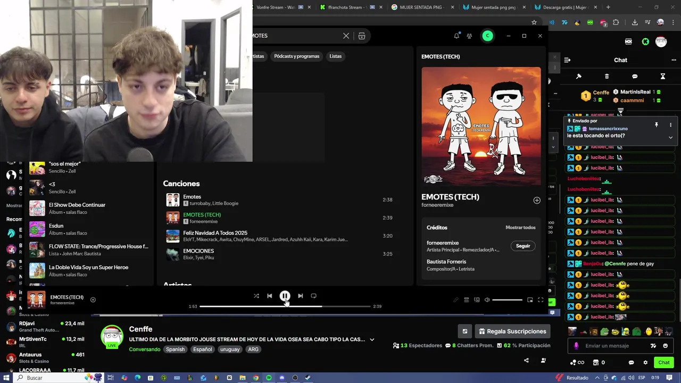Open the EMOTES (TECH) album cover
The width and height of the screenshot is (681, 383).
coord(481,126)
